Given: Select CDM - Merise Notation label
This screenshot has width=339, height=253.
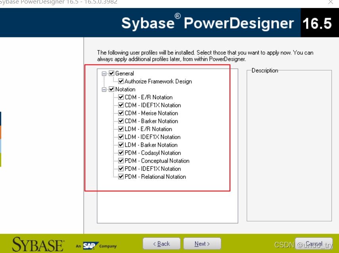Looking at the screenshot, I should [x=151, y=113].
